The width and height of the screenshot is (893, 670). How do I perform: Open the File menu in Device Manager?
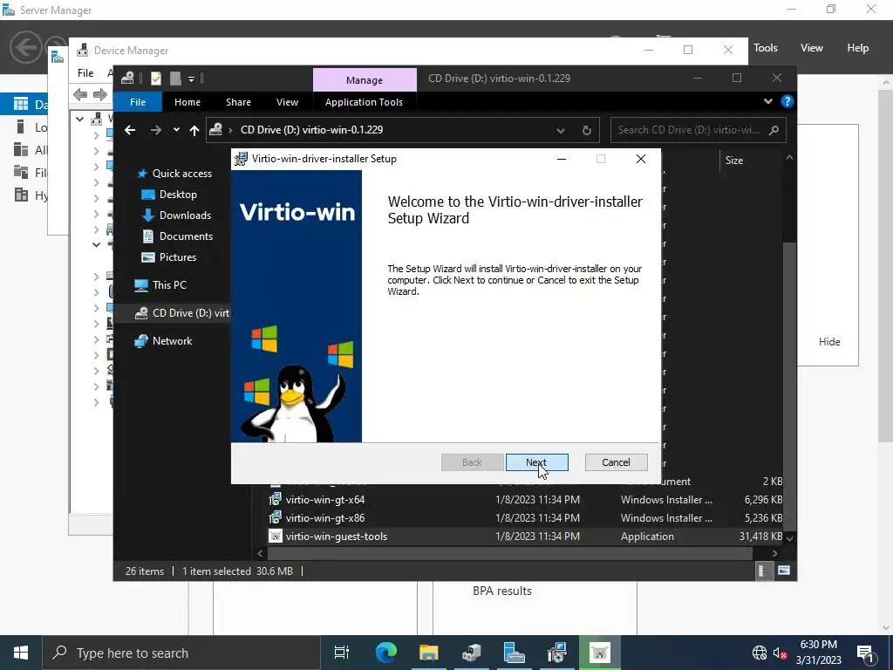click(x=85, y=73)
